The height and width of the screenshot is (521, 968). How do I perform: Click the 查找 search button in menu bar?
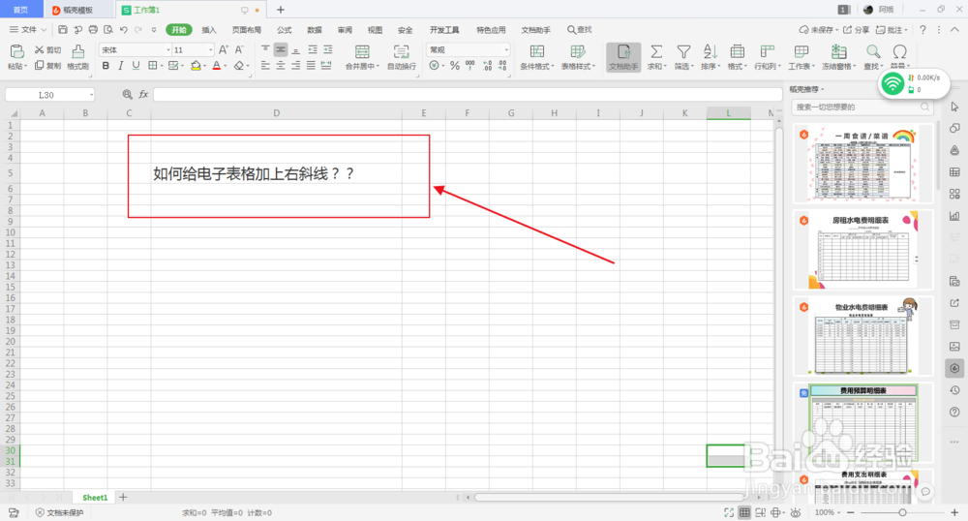580,30
